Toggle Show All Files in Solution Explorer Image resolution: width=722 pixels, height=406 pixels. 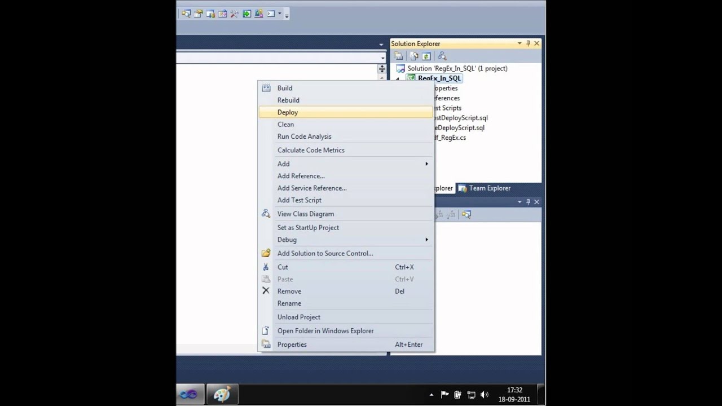(414, 56)
